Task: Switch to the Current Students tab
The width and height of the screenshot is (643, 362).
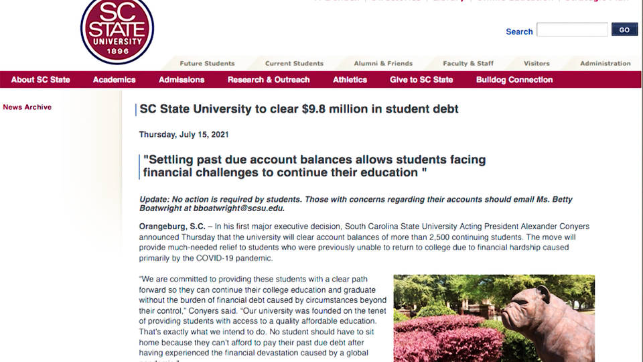Action: tap(294, 64)
